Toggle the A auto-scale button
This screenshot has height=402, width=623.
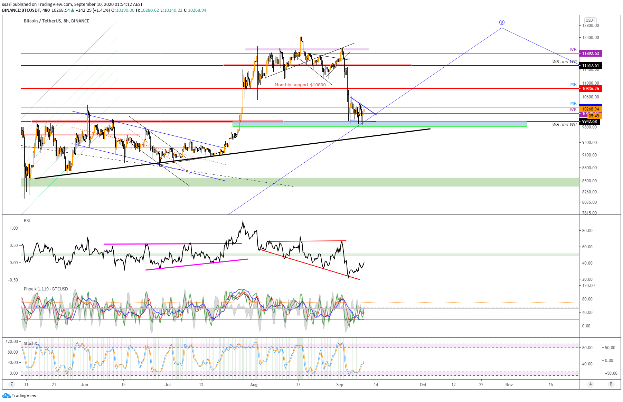[591, 384]
